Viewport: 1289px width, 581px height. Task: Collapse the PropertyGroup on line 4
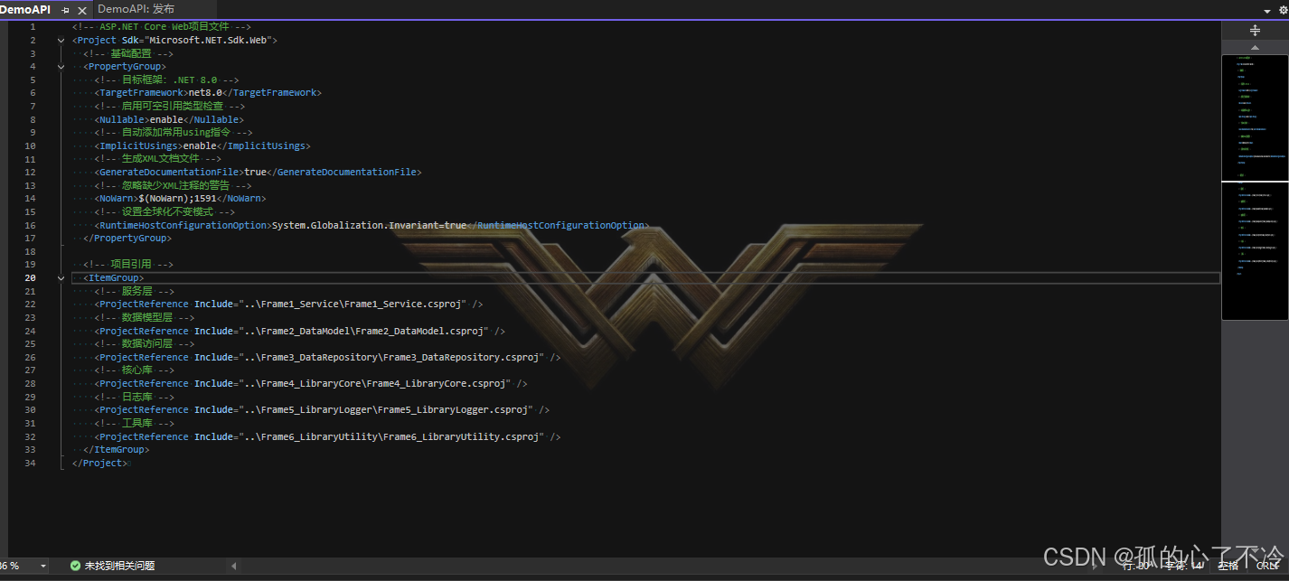(61, 66)
